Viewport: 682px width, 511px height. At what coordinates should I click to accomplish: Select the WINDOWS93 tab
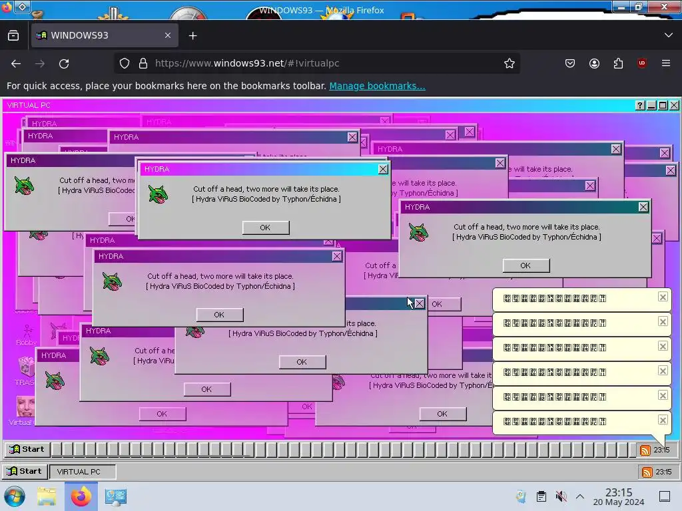coord(105,35)
